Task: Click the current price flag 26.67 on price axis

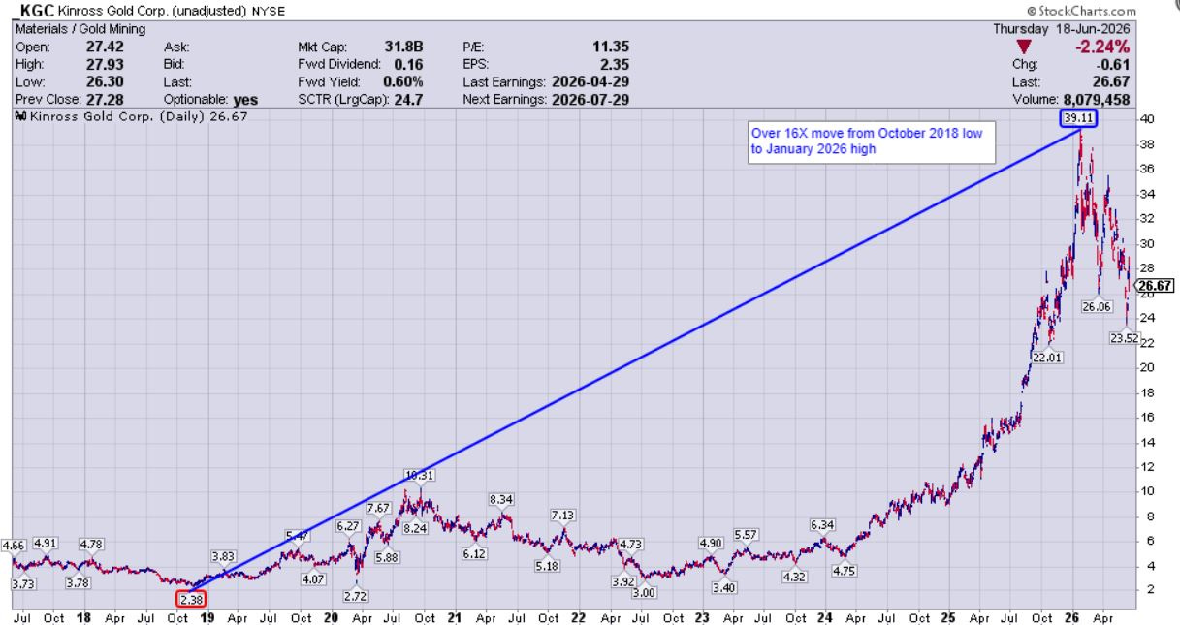Action: pyautogui.click(x=1156, y=286)
